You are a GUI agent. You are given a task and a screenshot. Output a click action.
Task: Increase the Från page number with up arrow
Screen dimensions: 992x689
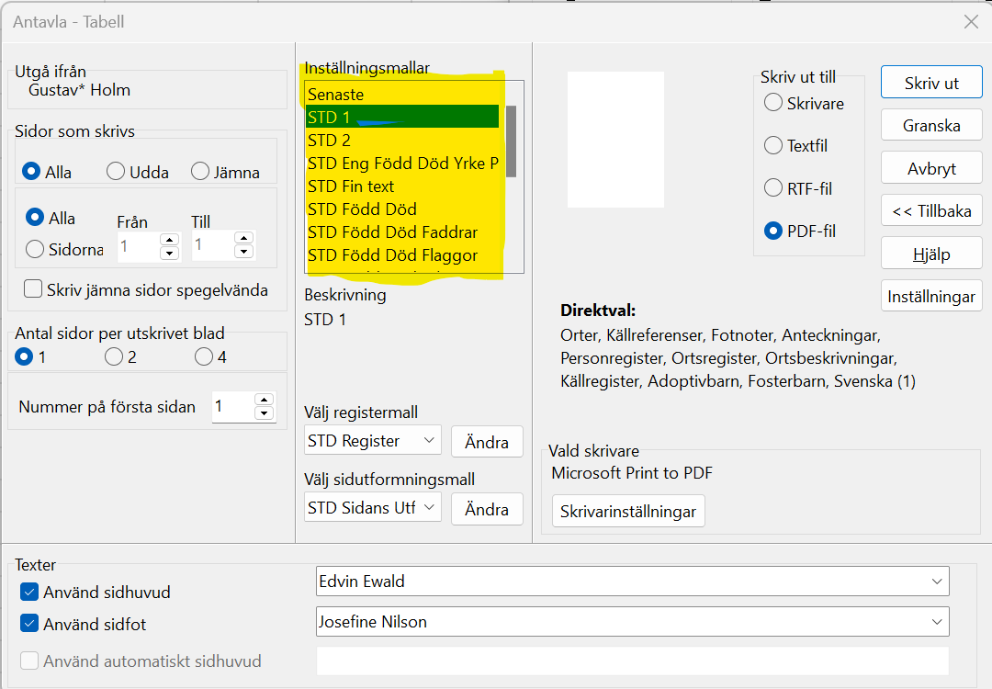(x=169, y=240)
